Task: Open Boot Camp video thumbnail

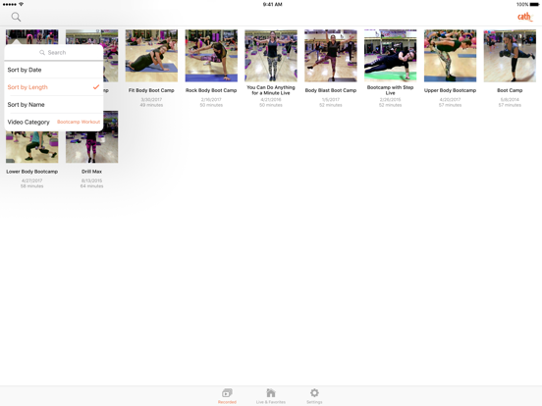Action: coord(510,56)
